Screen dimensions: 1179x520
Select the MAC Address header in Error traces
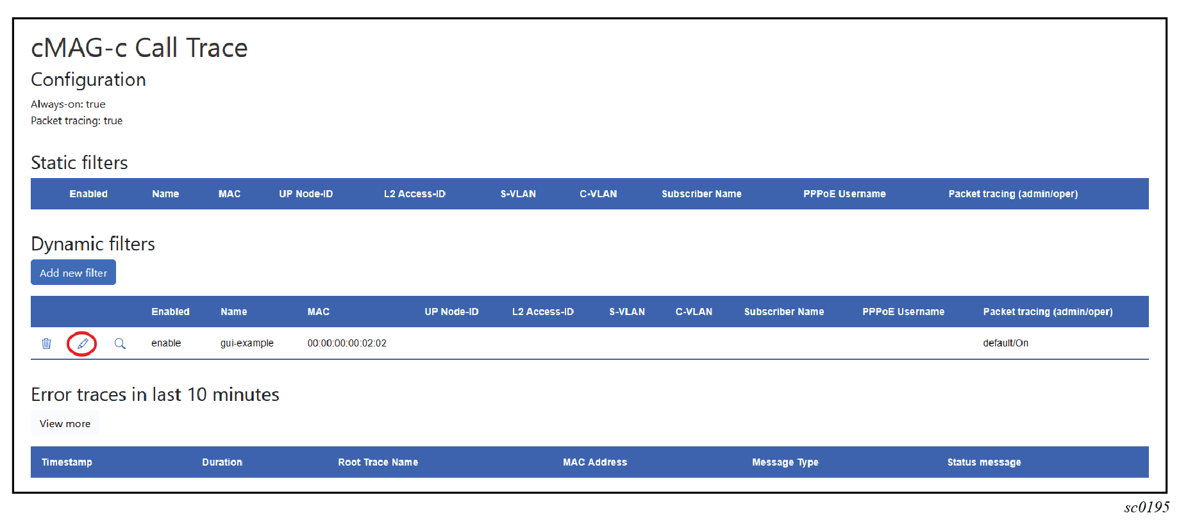(594, 462)
